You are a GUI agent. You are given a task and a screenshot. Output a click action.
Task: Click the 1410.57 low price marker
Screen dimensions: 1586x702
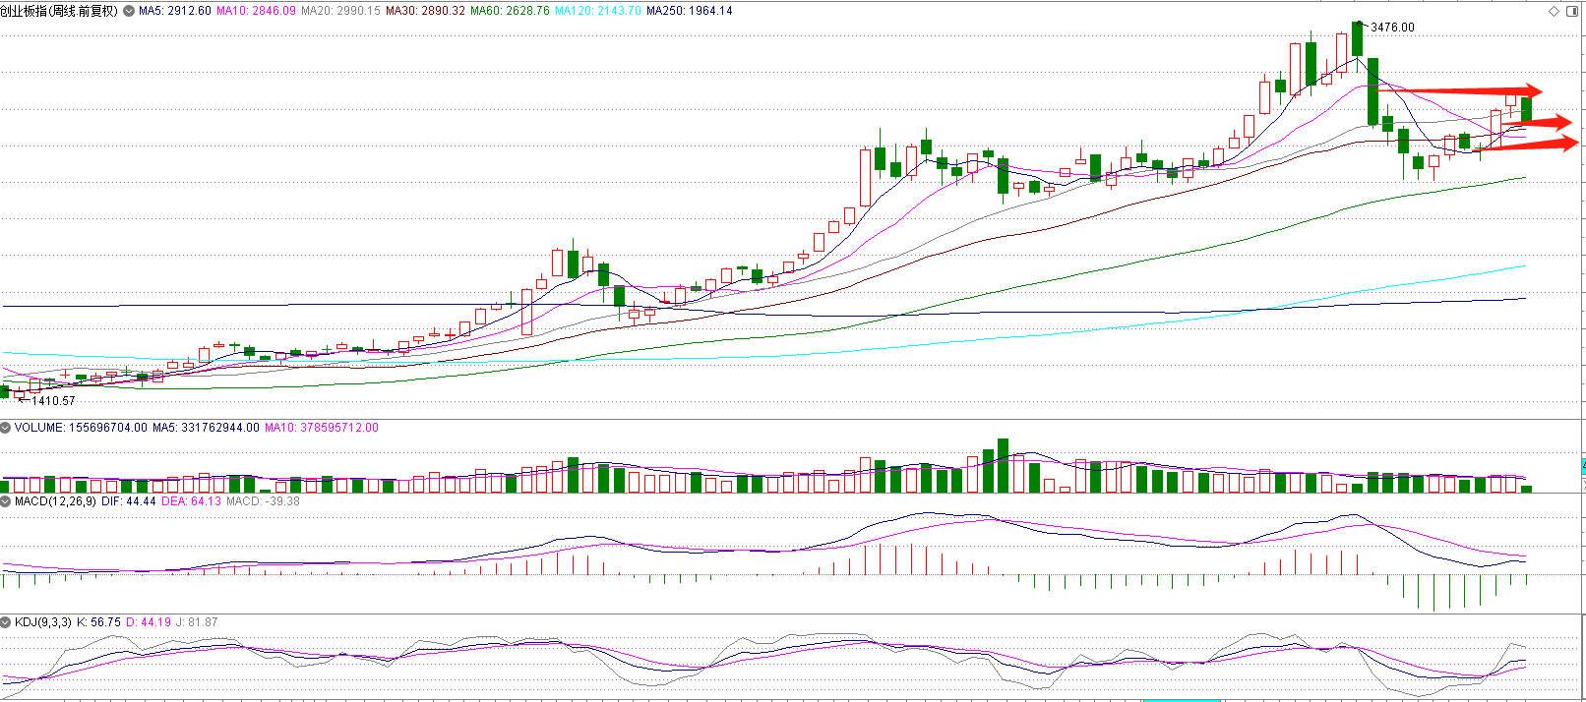(x=53, y=401)
